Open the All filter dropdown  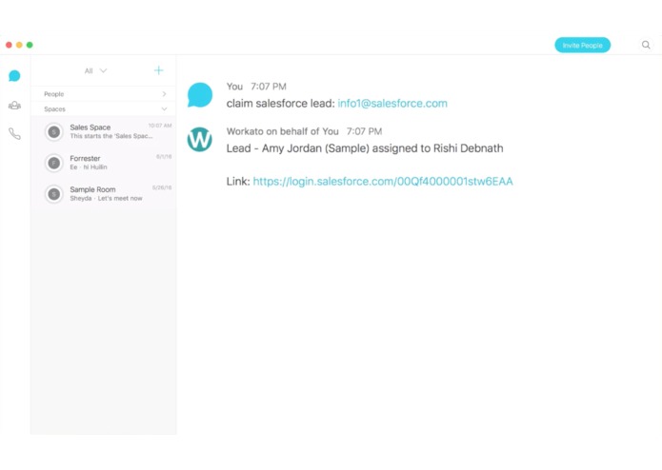[x=95, y=70]
